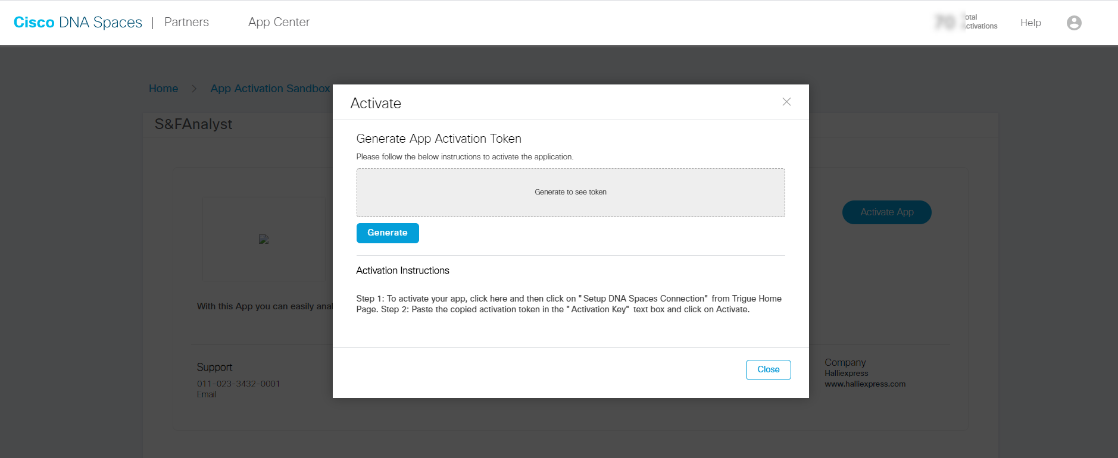Click the Total Activations counter
Viewport: 1118px width, 458px height.
(x=966, y=22)
